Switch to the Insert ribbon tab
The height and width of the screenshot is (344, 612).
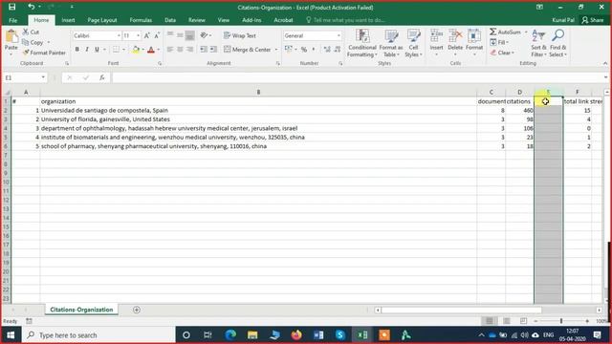click(68, 20)
